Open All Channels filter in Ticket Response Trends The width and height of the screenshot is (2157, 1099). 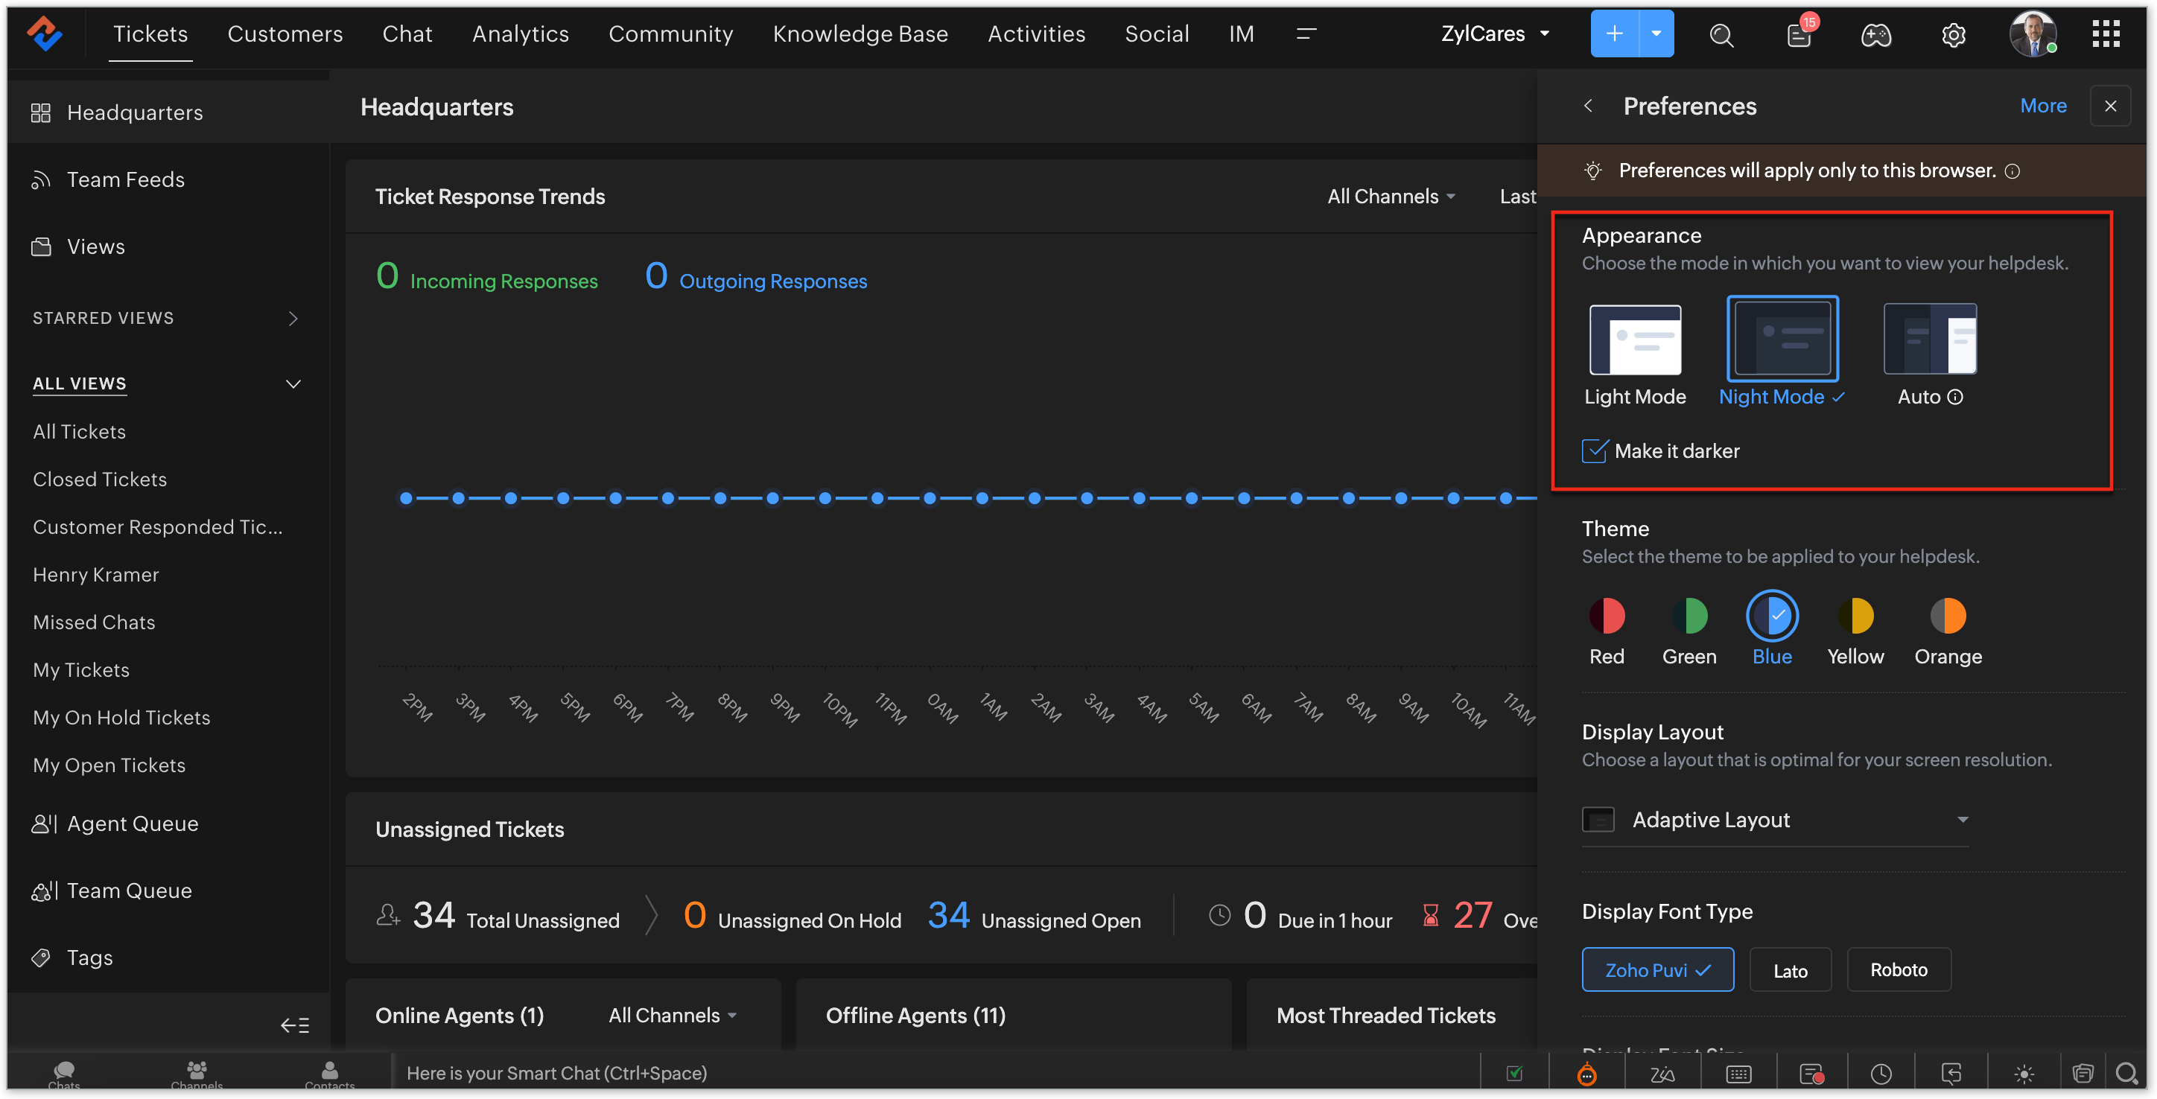click(x=1391, y=197)
